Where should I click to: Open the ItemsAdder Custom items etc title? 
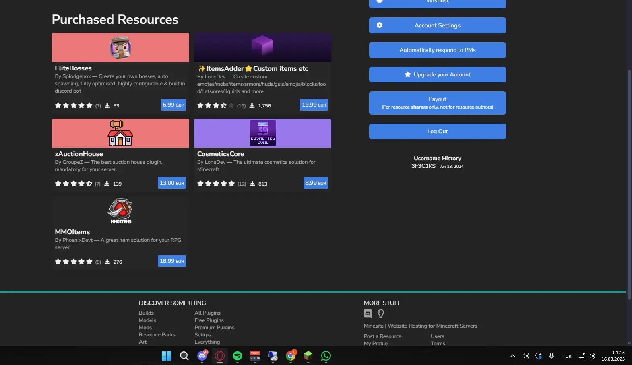(253, 69)
